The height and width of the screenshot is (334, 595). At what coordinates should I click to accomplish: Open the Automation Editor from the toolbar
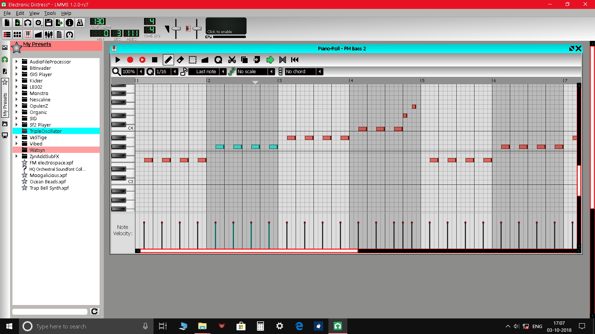click(x=38, y=35)
